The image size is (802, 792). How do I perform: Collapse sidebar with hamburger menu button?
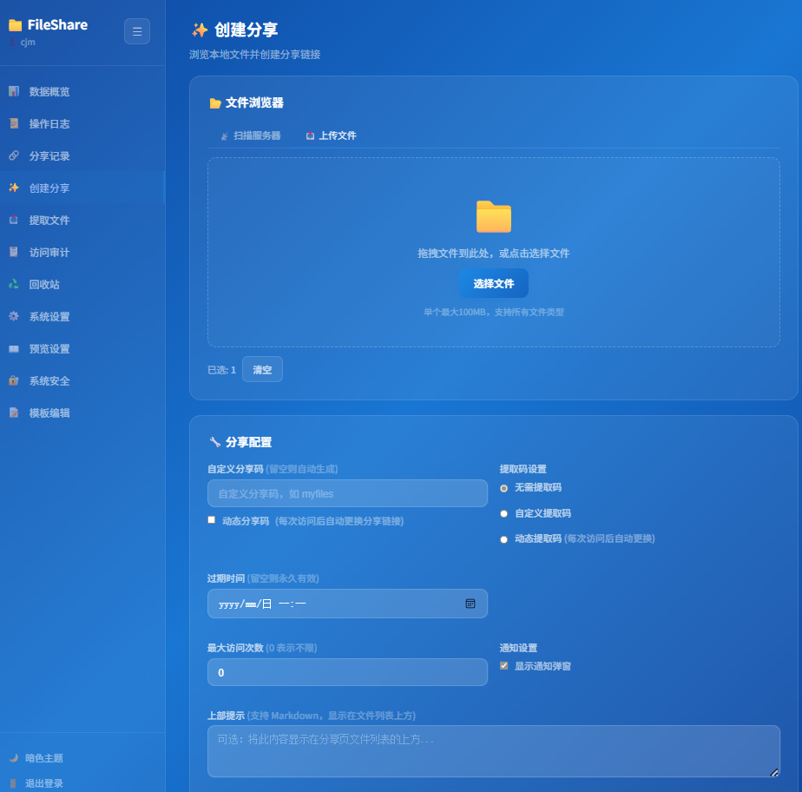point(137,31)
